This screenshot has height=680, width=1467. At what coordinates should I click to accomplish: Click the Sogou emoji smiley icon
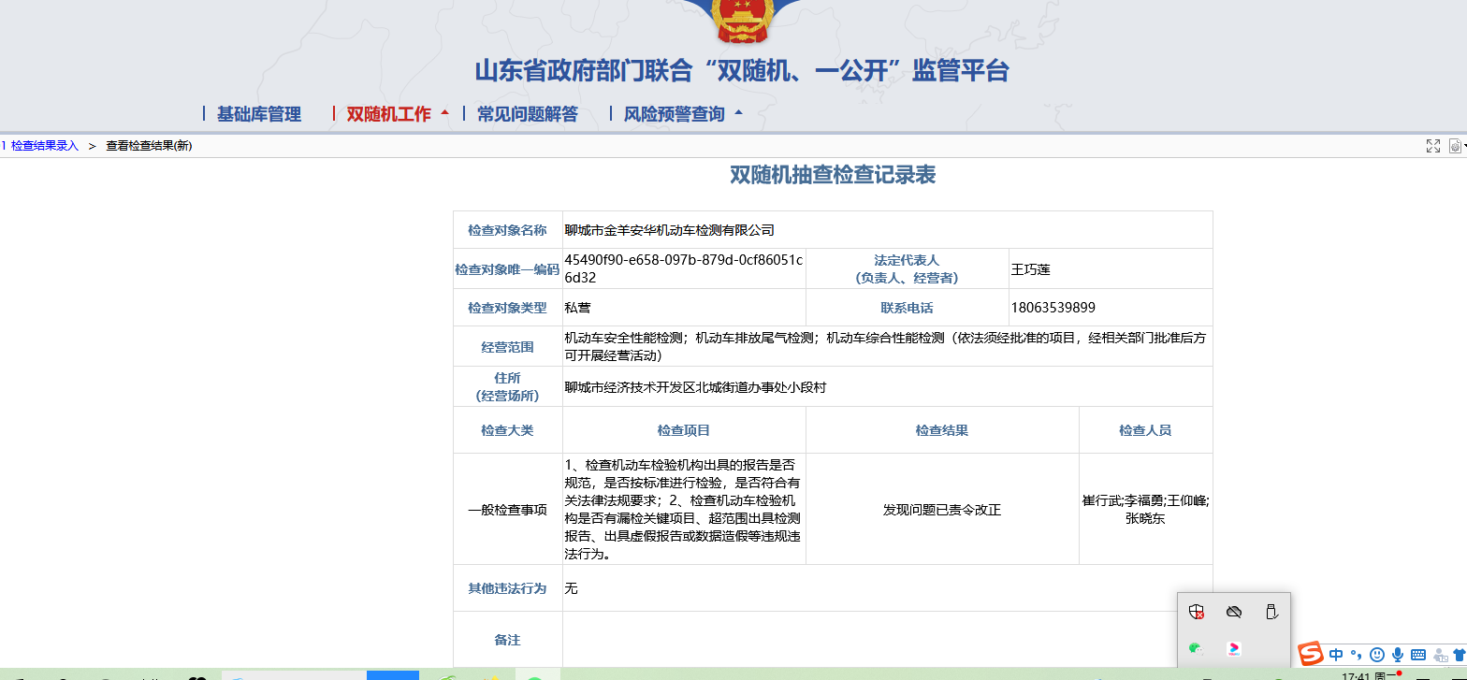[x=1377, y=655]
